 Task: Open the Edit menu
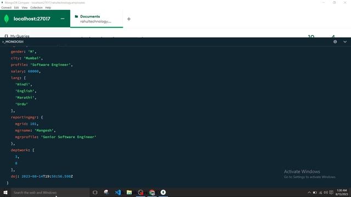(16, 8)
